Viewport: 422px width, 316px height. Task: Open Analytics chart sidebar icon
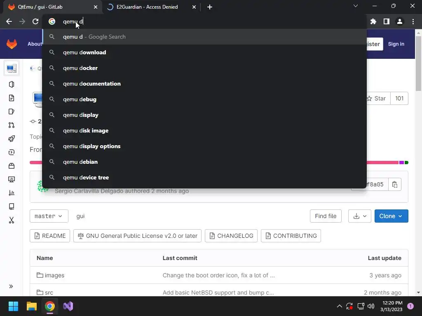pos(11,193)
